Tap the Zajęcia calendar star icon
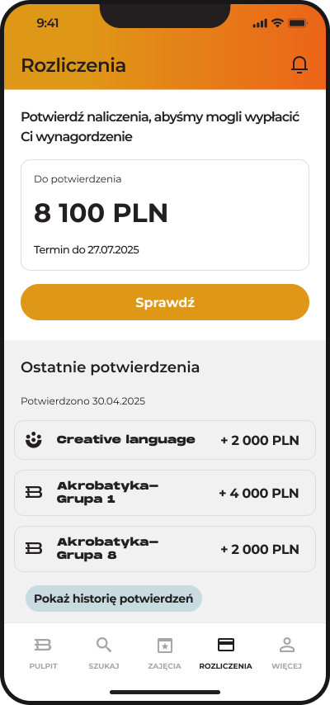The width and height of the screenshot is (330, 705). pyautogui.click(x=165, y=646)
